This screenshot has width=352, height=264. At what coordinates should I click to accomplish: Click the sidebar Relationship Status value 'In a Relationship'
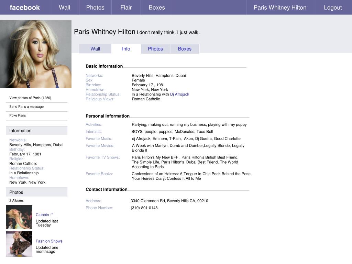point(24,173)
